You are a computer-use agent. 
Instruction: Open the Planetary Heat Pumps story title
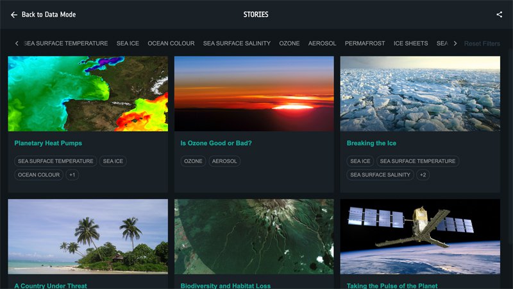click(x=48, y=143)
